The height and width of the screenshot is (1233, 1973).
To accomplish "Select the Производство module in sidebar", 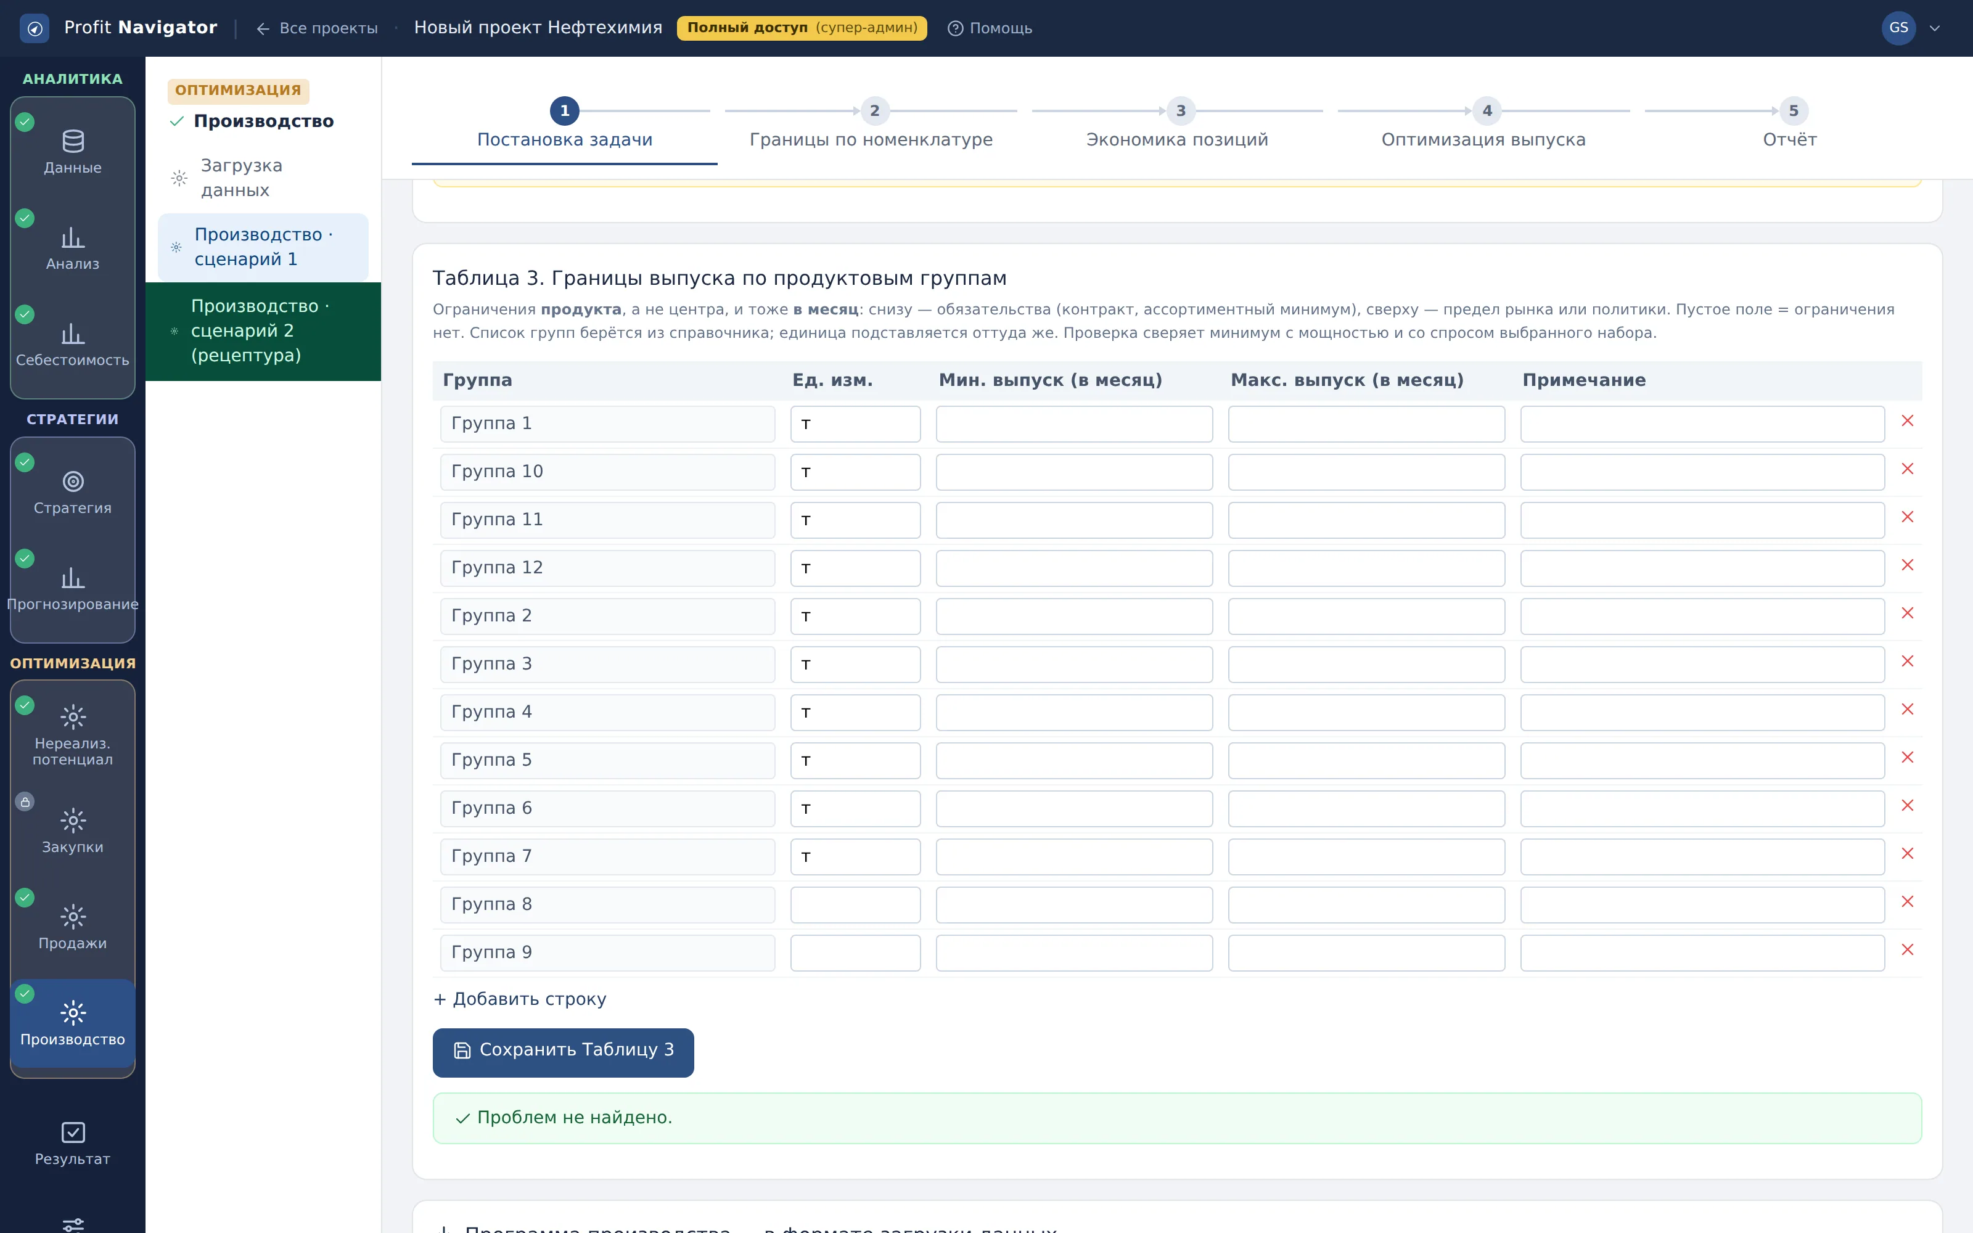I will click(73, 1023).
